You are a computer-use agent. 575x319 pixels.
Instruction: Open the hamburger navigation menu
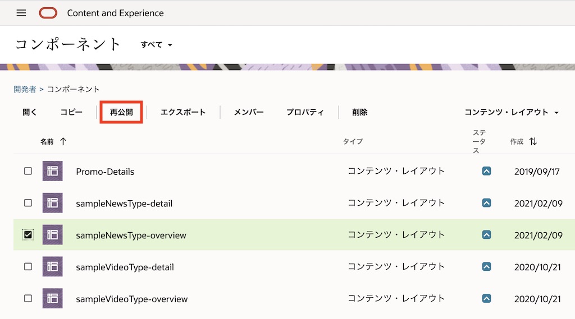(x=21, y=13)
